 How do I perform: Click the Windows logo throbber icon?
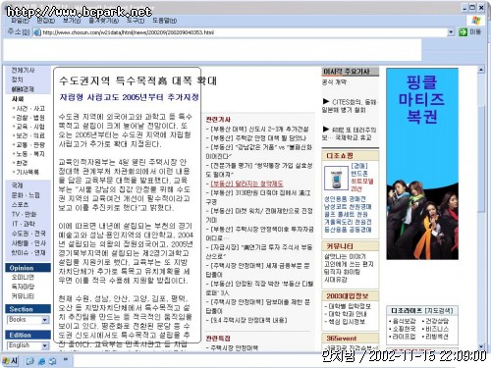coord(476,21)
